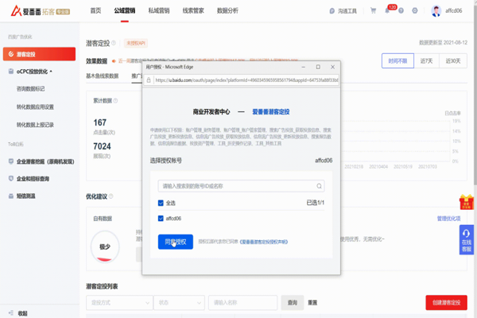Click the 同意授权 blue button
477x318 pixels.
[x=175, y=242]
